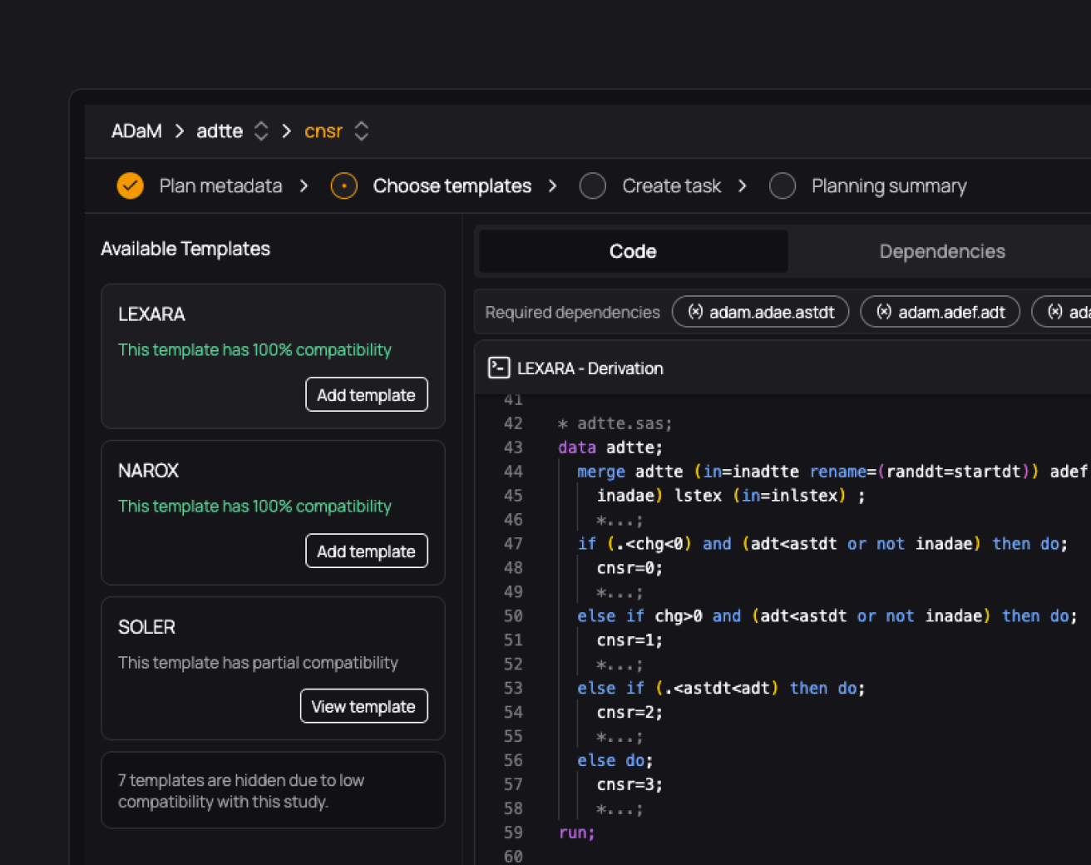The image size is (1091, 865).
Task: Click the ADaM breadcrumb
Action: coord(136,131)
